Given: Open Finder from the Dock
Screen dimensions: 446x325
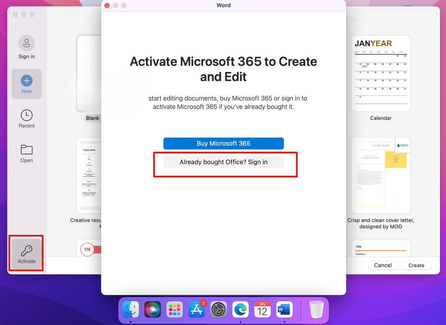Looking at the screenshot, I should point(131,310).
